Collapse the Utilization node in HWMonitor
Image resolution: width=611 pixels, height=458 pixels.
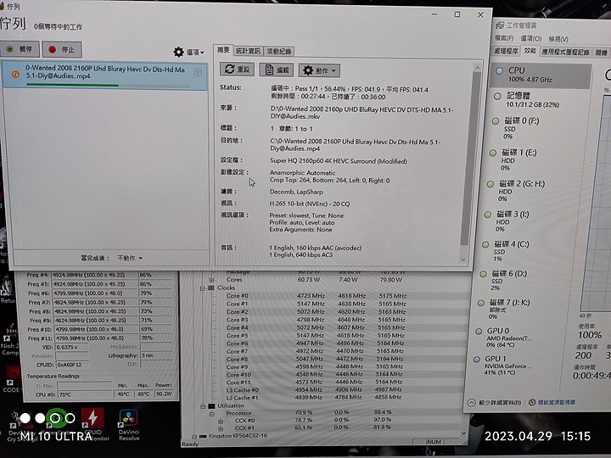[203, 406]
